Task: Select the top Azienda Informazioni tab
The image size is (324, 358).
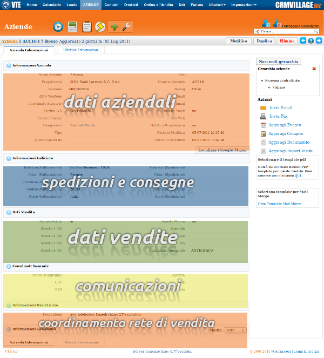Action: (x=29, y=50)
